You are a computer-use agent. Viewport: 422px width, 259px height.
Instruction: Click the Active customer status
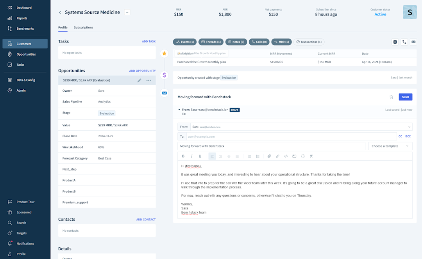click(x=380, y=14)
